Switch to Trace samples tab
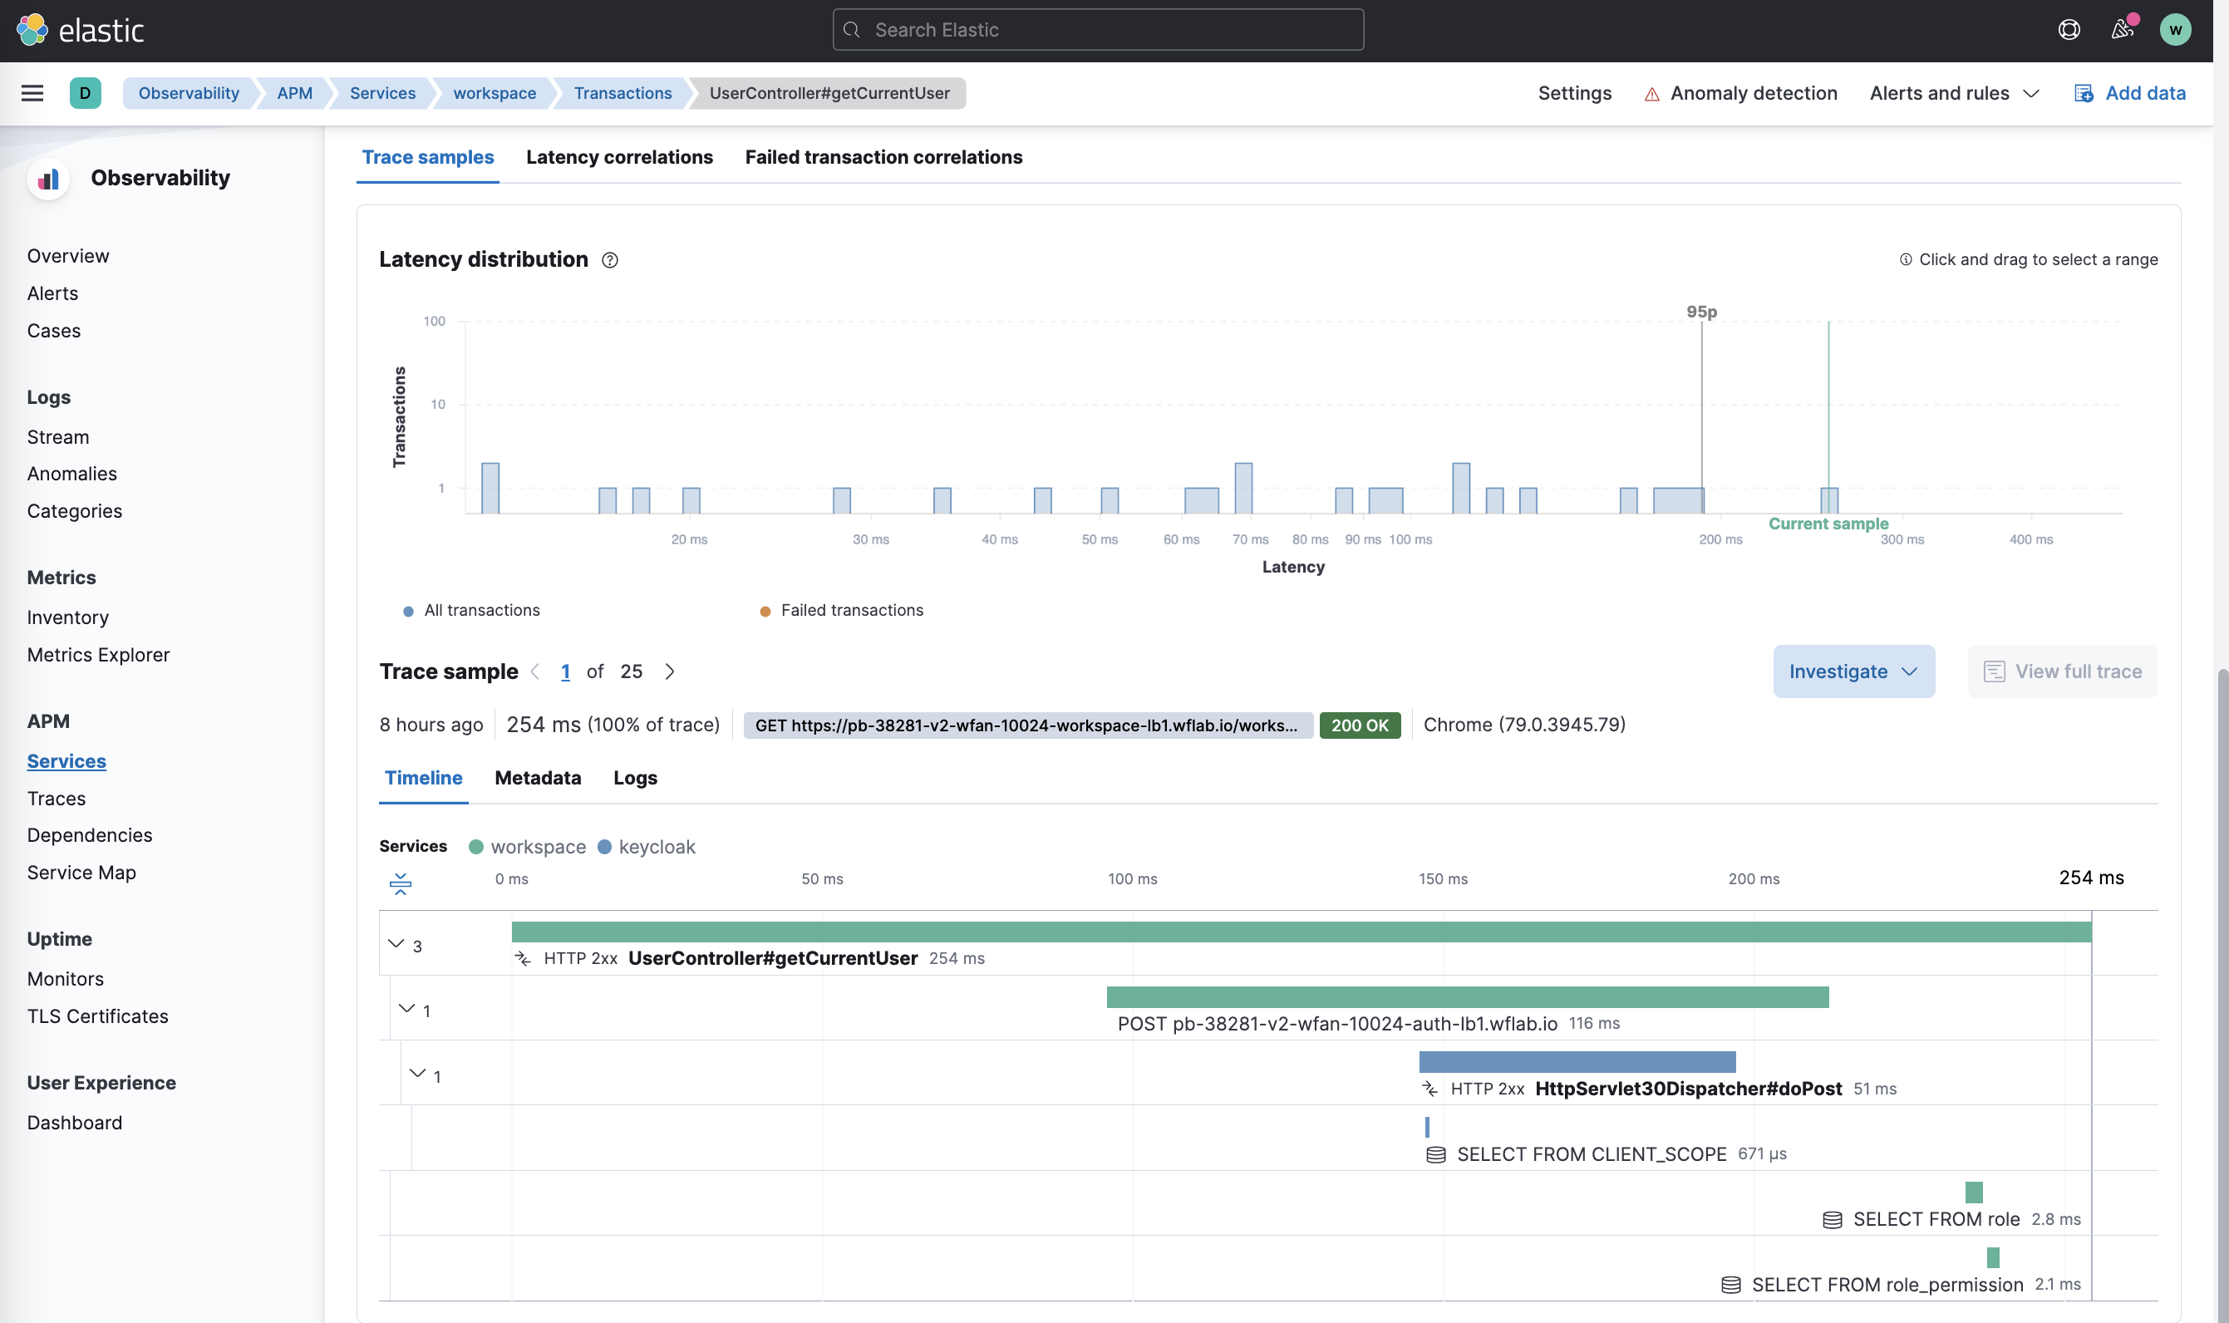This screenshot has height=1323, width=2229. click(428, 157)
